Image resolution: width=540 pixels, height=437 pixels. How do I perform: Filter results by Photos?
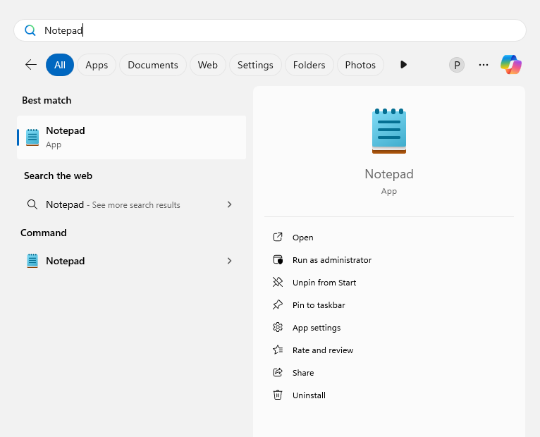point(360,65)
